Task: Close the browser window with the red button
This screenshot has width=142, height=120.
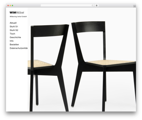Action: click(8, 5)
